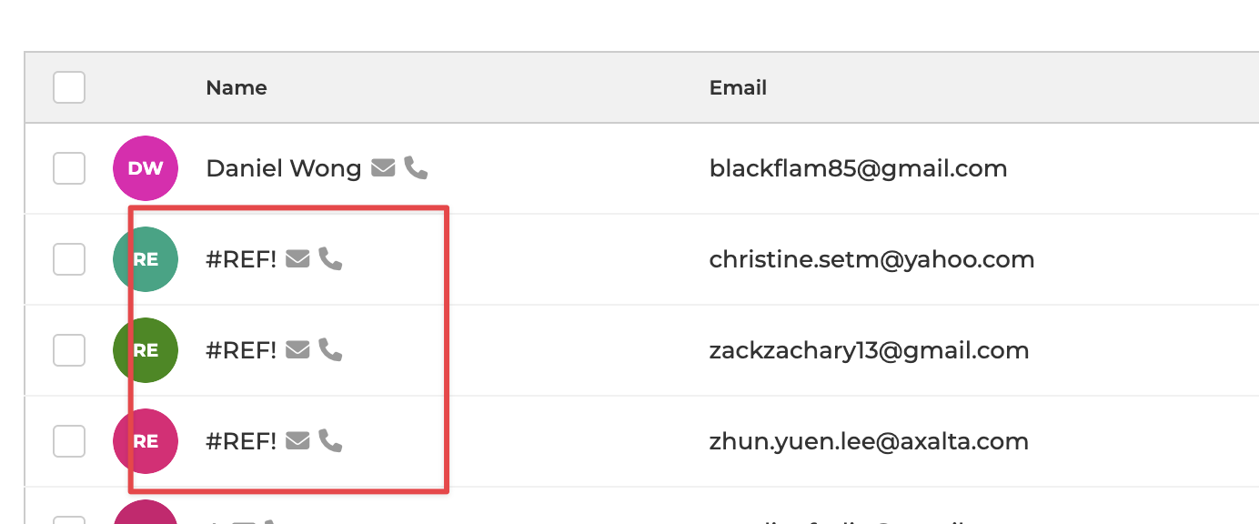Click phone icon in zackzachary13@gmail.com row
1259x524 pixels.
tap(330, 350)
